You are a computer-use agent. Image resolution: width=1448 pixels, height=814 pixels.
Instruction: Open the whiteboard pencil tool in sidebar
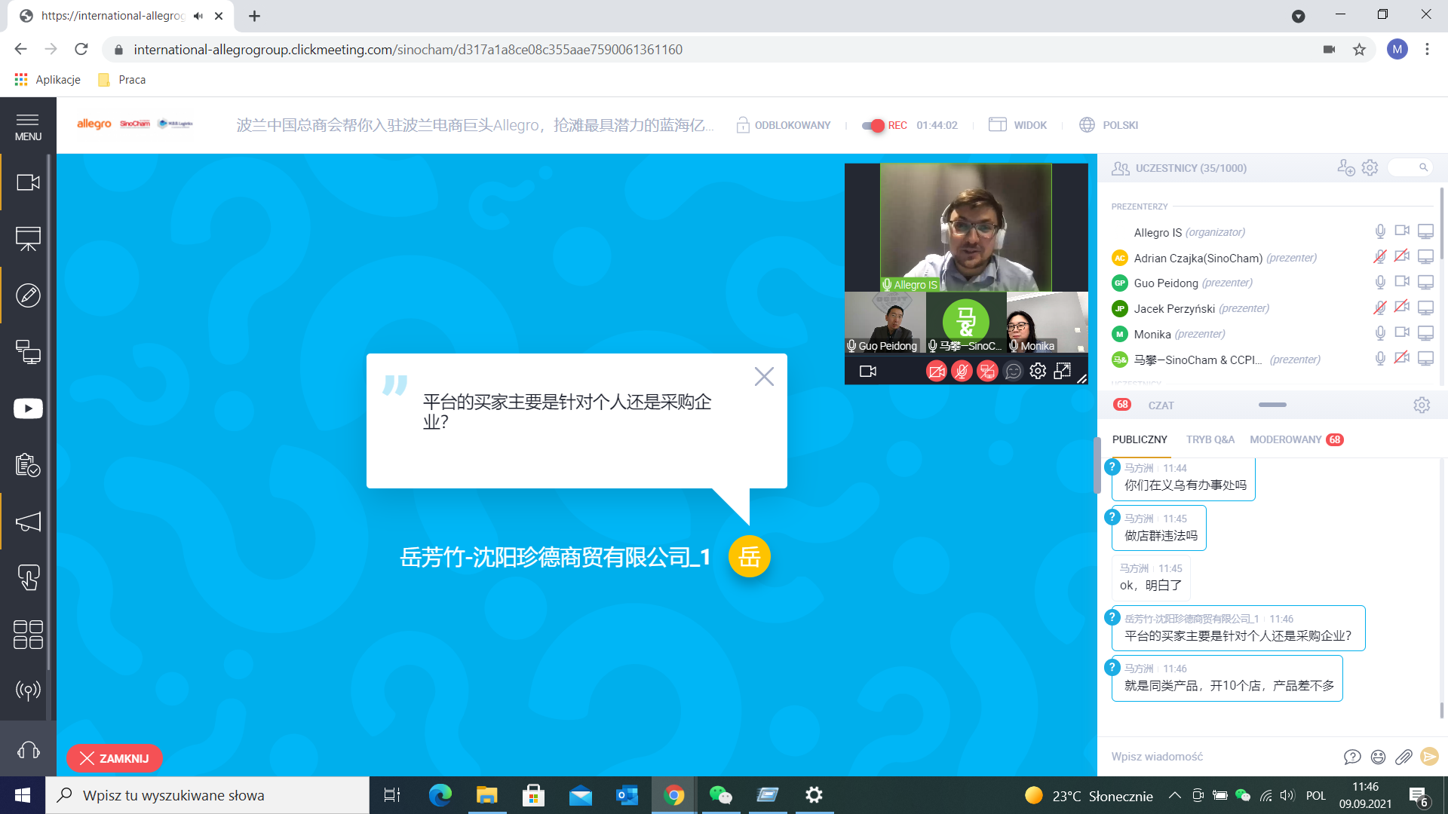[28, 295]
